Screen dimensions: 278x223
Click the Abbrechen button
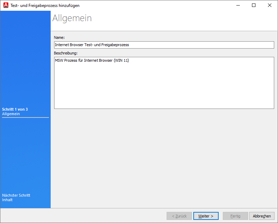(x=262, y=216)
